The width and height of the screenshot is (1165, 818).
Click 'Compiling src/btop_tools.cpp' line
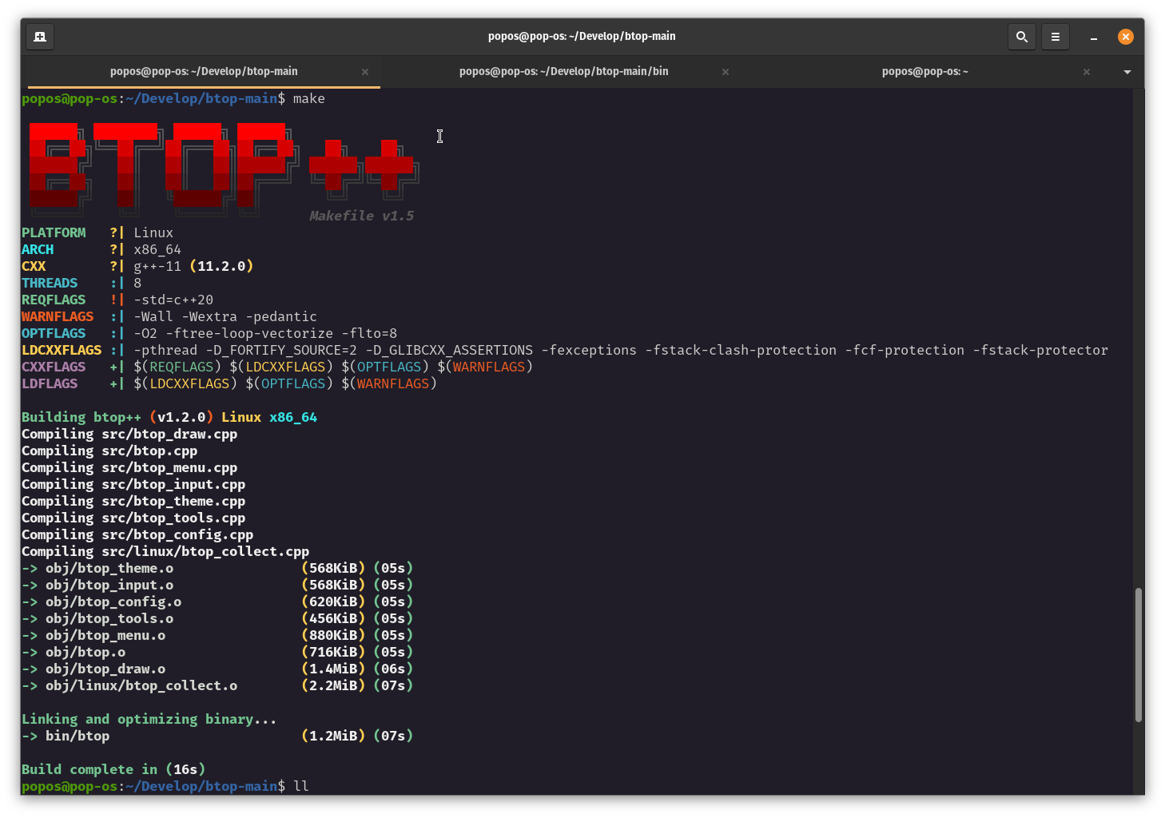pyautogui.click(x=133, y=518)
